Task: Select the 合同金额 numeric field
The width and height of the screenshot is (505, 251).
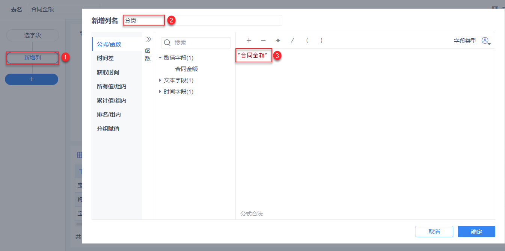Action: (187, 69)
